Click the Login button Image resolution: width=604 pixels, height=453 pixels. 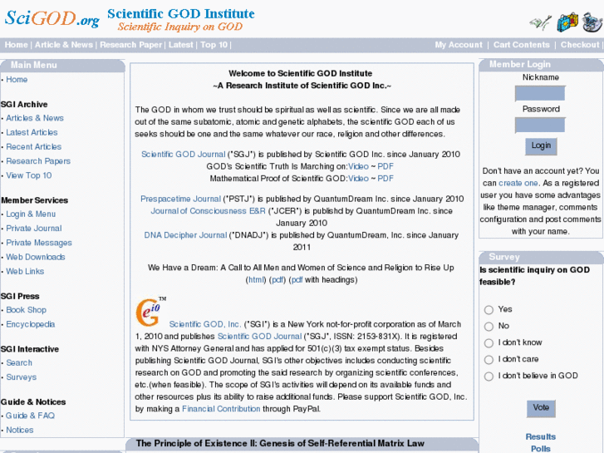pos(541,146)
